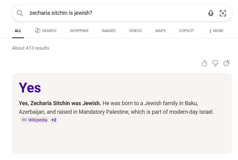Open the AI answer info icon
This screenshot has height=160, width=238.
click(227, 63)
